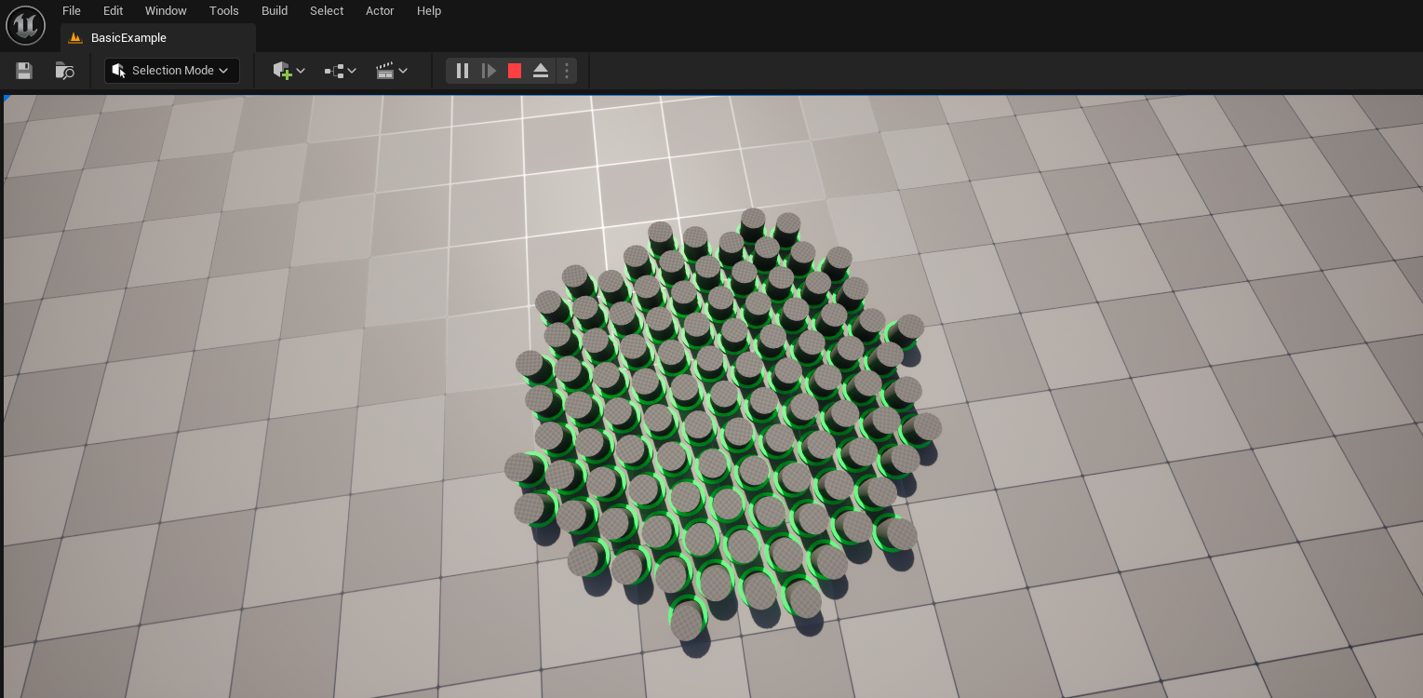Click the Unreal Engine logo icon
Screen dimensions: 1423x698
(25, 25)
